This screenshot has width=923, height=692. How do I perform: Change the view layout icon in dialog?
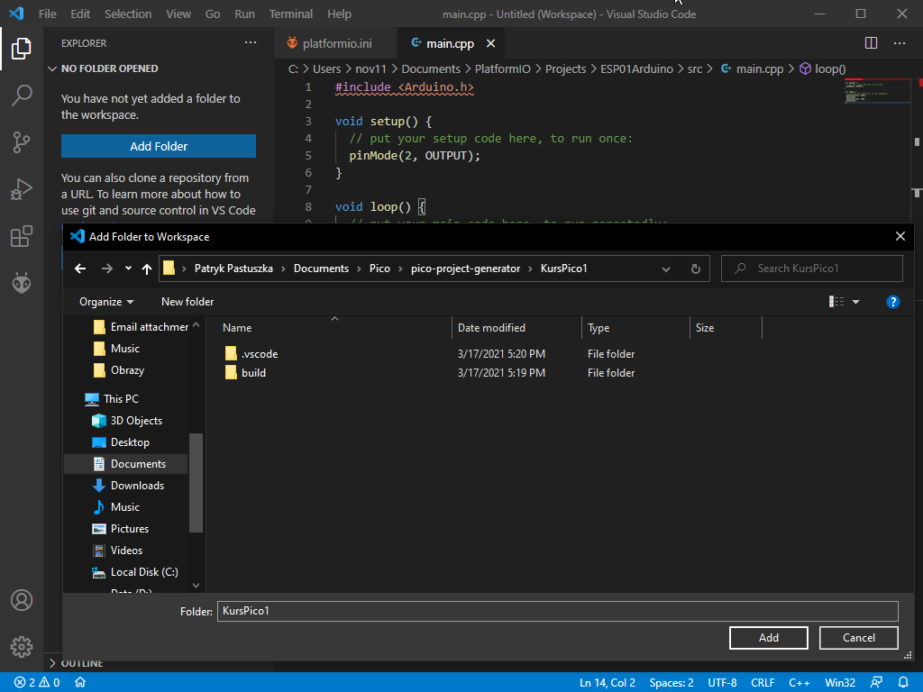[836, 302]
